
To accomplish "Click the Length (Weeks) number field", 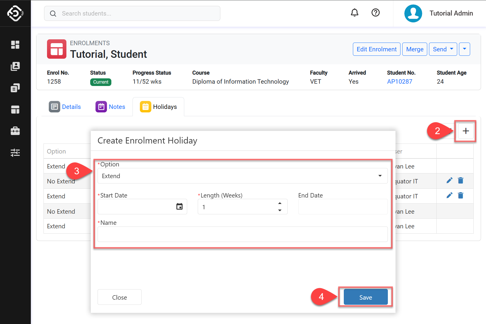I will (243, 207).
